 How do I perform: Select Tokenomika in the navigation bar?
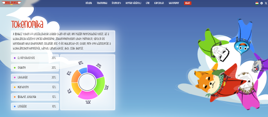[x=102, y=3]
